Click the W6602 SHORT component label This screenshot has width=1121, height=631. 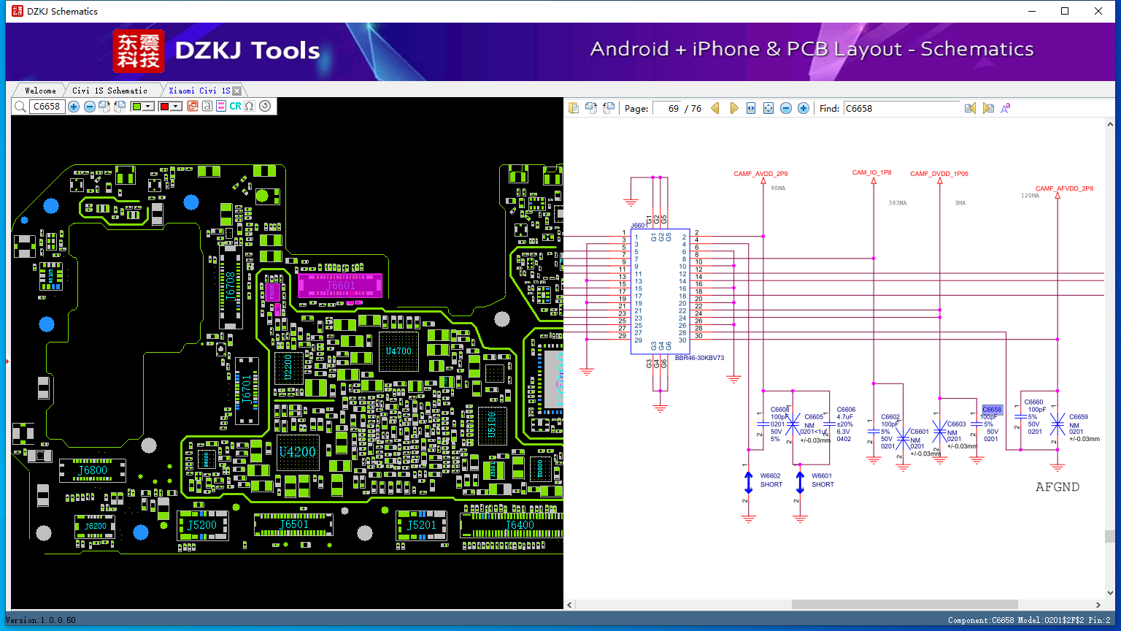point(771,480)
